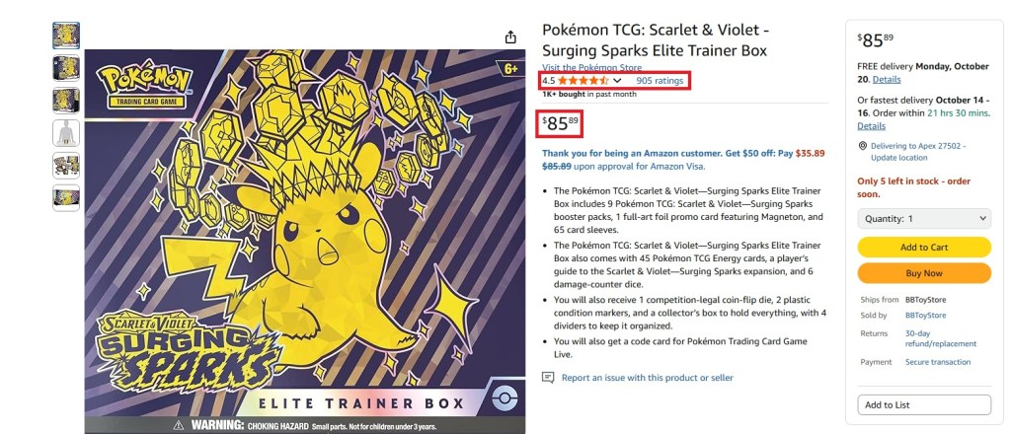This screenshot has width=1011, height=434.
Task: Select the first product thumbnail
Action: tap(66, 35)
